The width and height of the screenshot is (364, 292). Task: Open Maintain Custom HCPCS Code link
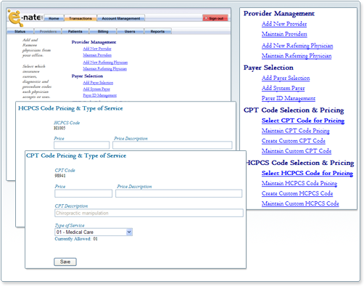coord(300,203)
